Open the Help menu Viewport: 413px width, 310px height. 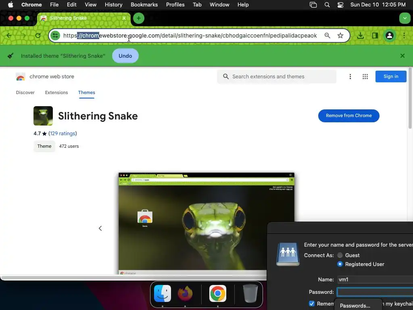[243, 5]
